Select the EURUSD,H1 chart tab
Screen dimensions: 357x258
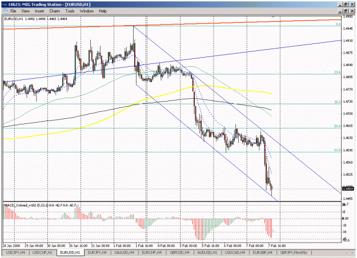(70, 252)
